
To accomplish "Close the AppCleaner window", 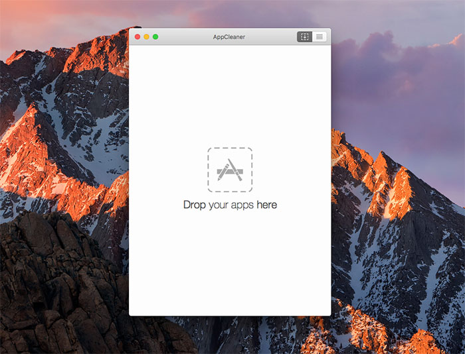I will pos(138,36).
